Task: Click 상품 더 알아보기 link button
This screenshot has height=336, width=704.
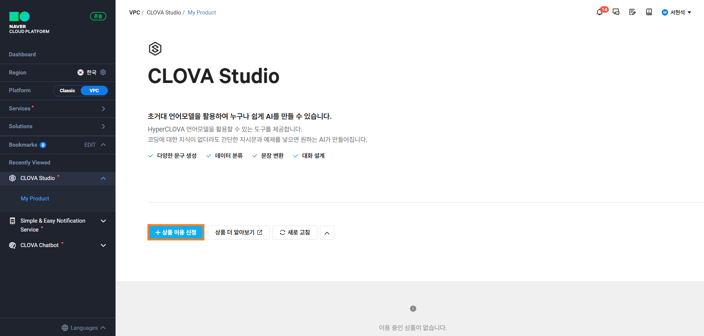Action: 238,233
